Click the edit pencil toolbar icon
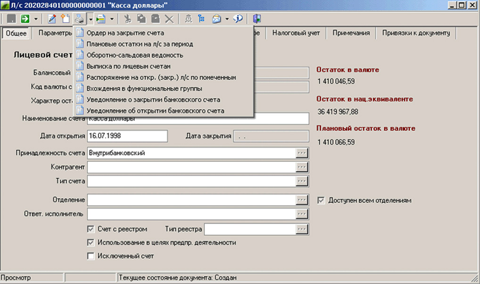The width and height of the screenshot is (480, 284). click(x=52, y=19)
